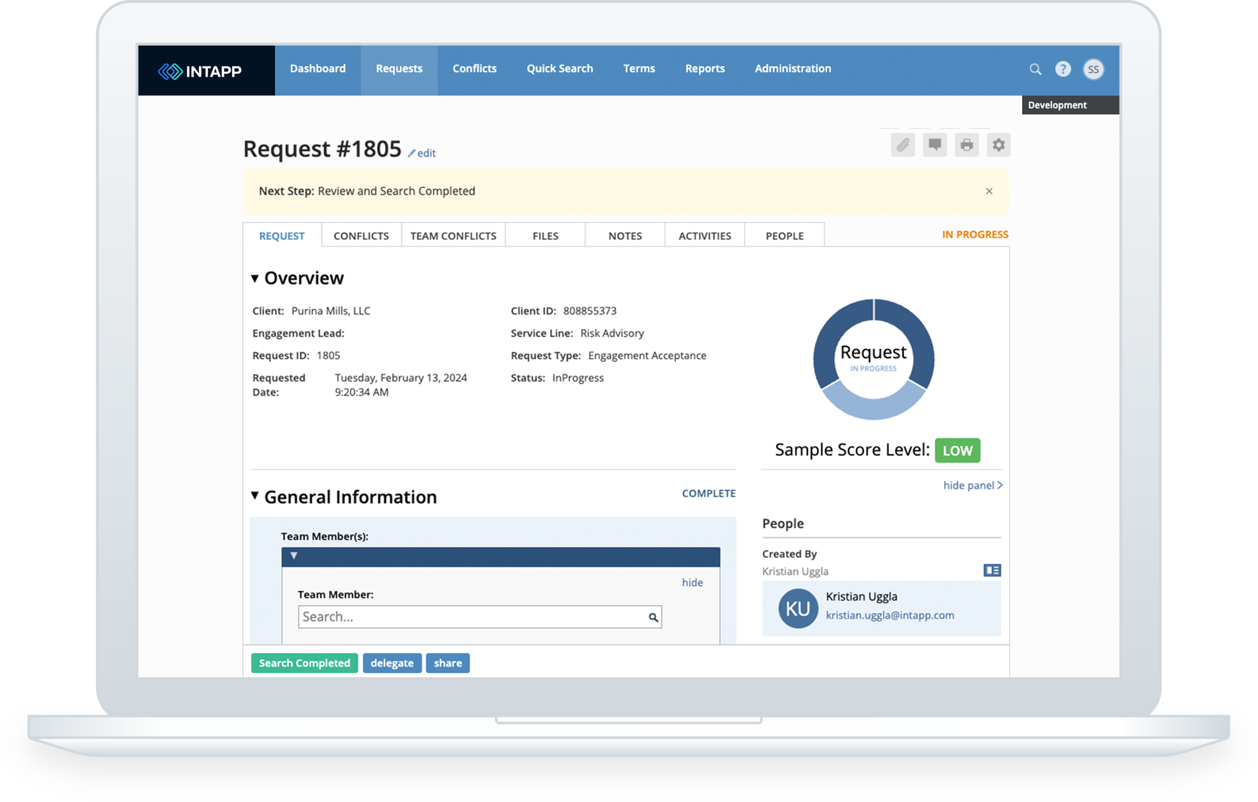Switch to the Team Conflicts tab

tap(453, 235)
